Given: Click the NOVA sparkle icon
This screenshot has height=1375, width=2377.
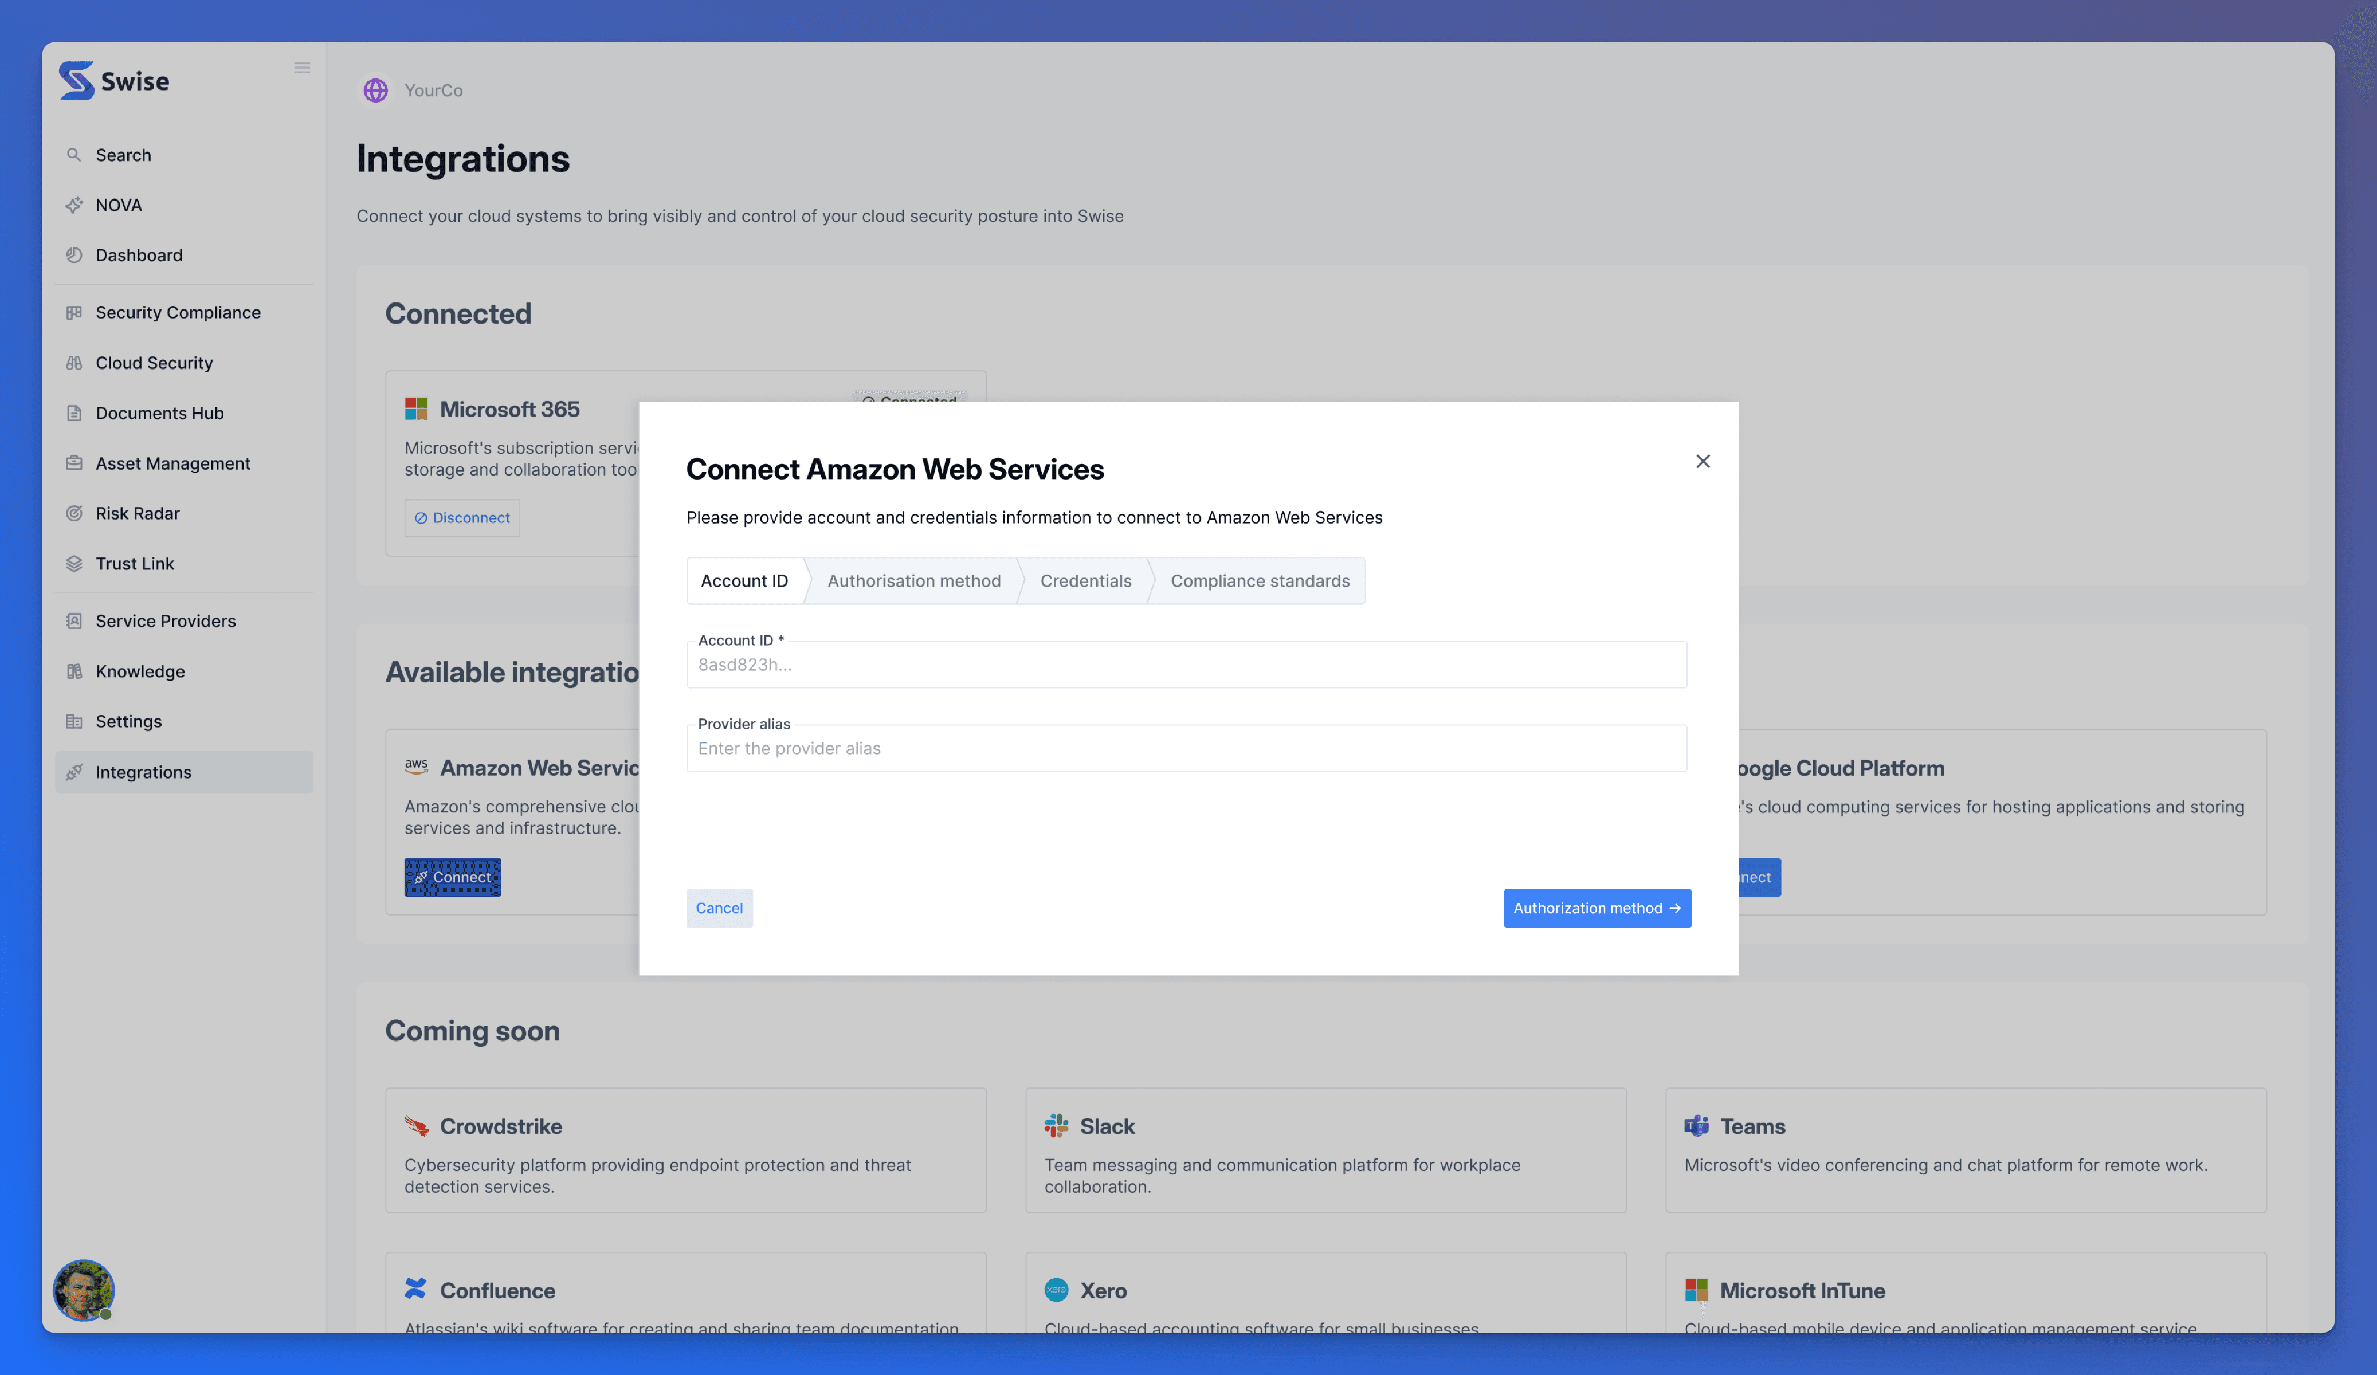Looking at the screenshot, I should [73, 205].
